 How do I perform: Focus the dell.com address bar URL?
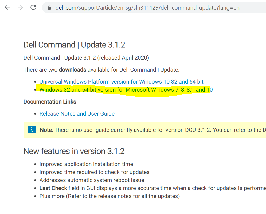(147, 8)
